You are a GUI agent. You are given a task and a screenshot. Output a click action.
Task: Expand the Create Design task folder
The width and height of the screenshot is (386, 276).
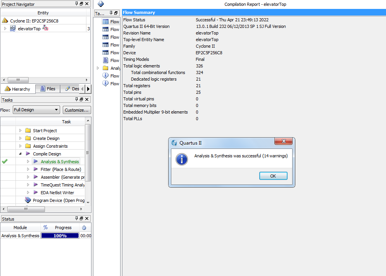pos(21,138)
